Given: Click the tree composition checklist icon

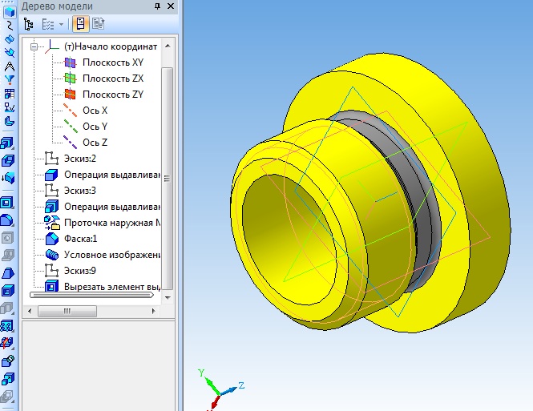Looking at the screenshot, I should tap(48, 24).
